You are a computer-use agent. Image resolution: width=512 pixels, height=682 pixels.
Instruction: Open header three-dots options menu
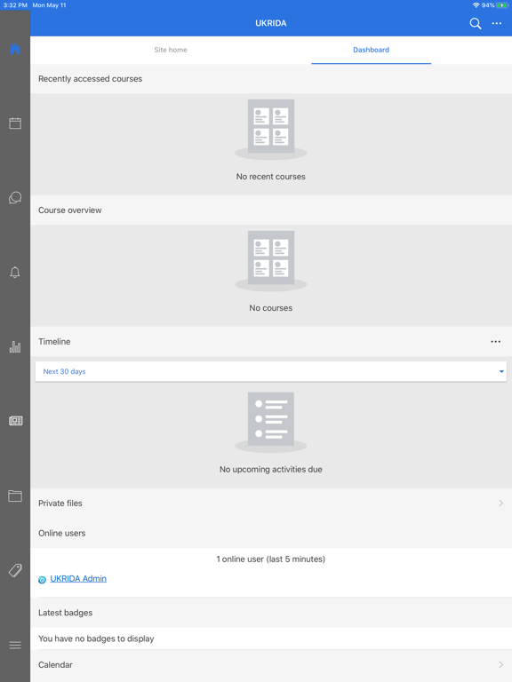coord(497,23)
